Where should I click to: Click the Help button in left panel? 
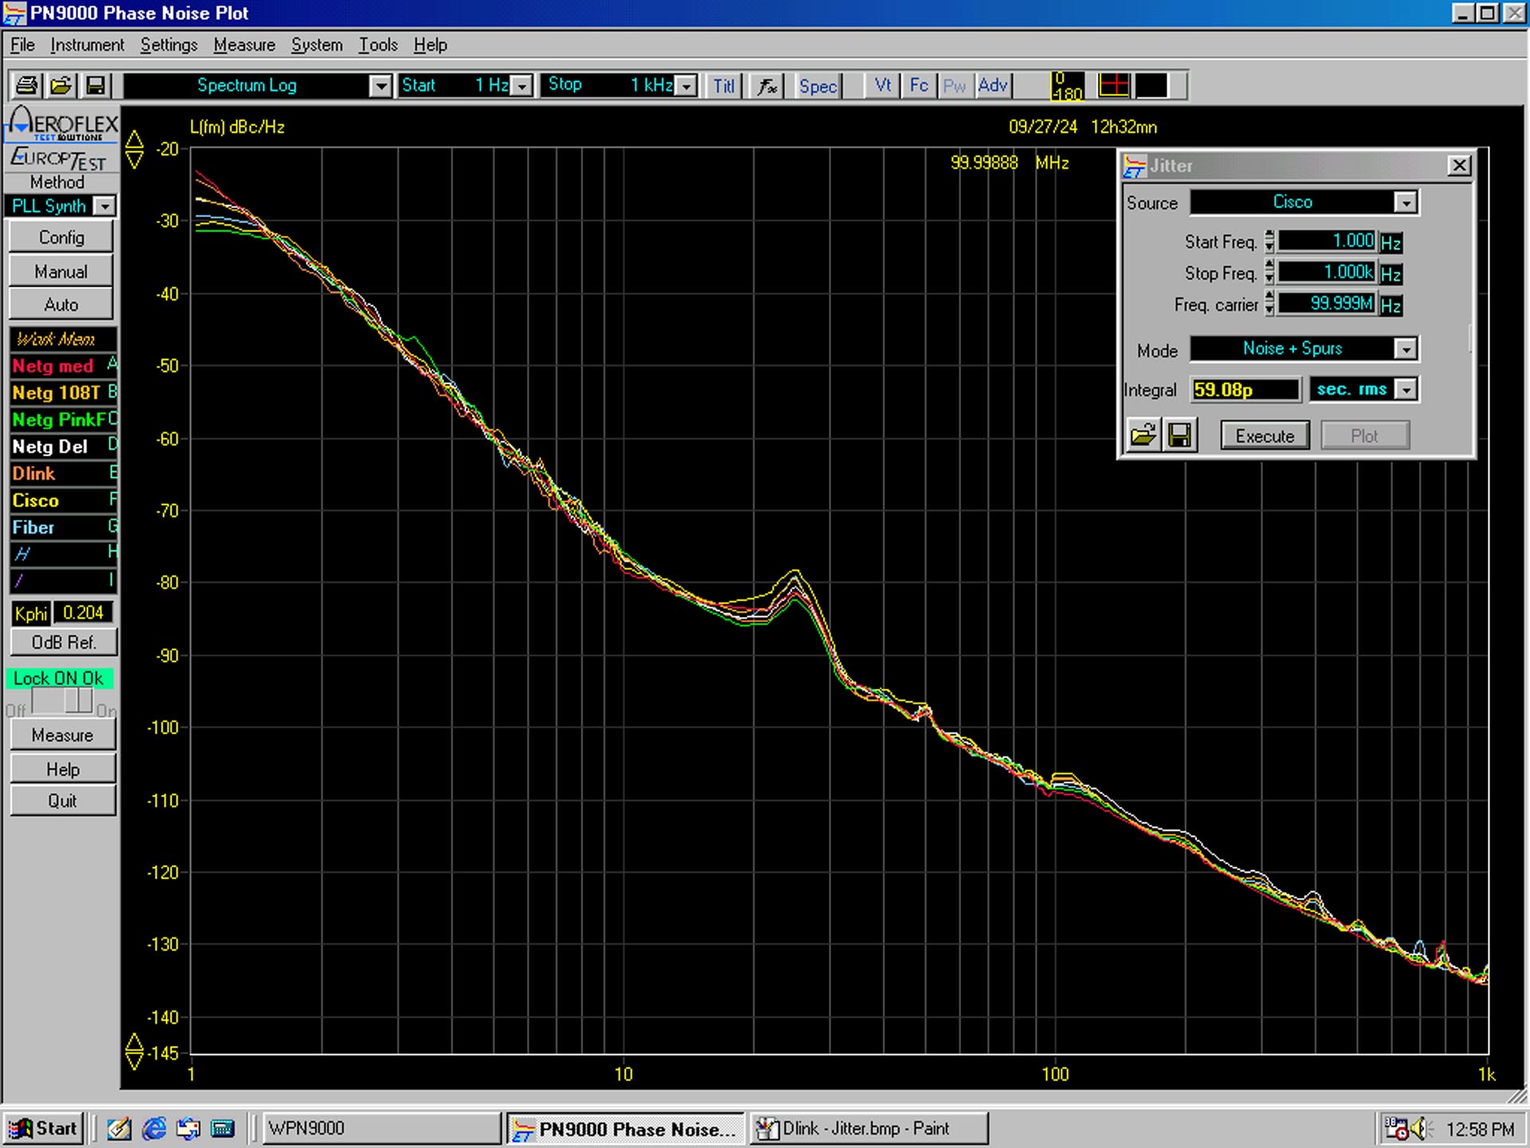pos(63,769)
